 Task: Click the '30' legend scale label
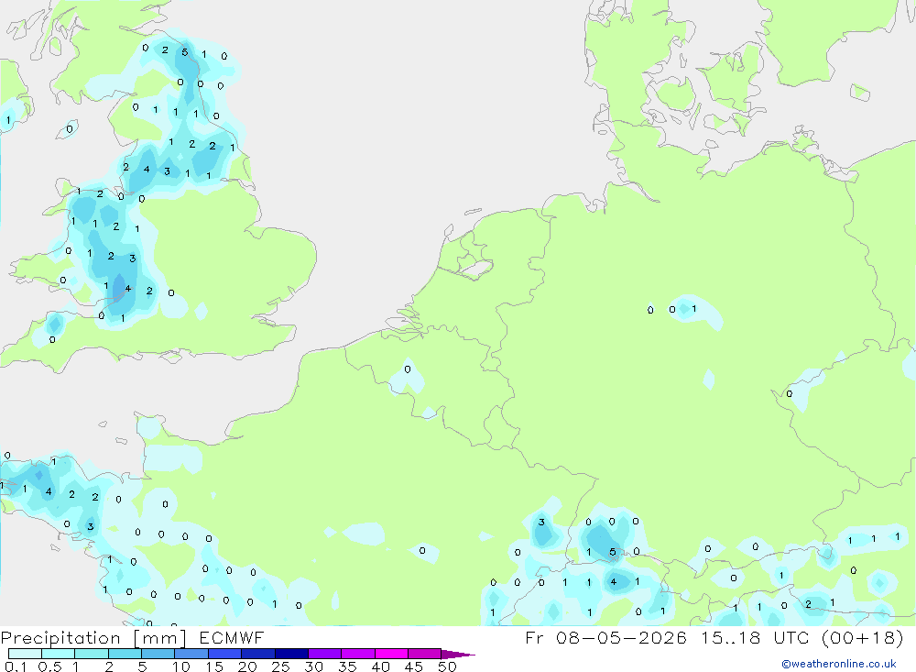click(x=314, y=666)
